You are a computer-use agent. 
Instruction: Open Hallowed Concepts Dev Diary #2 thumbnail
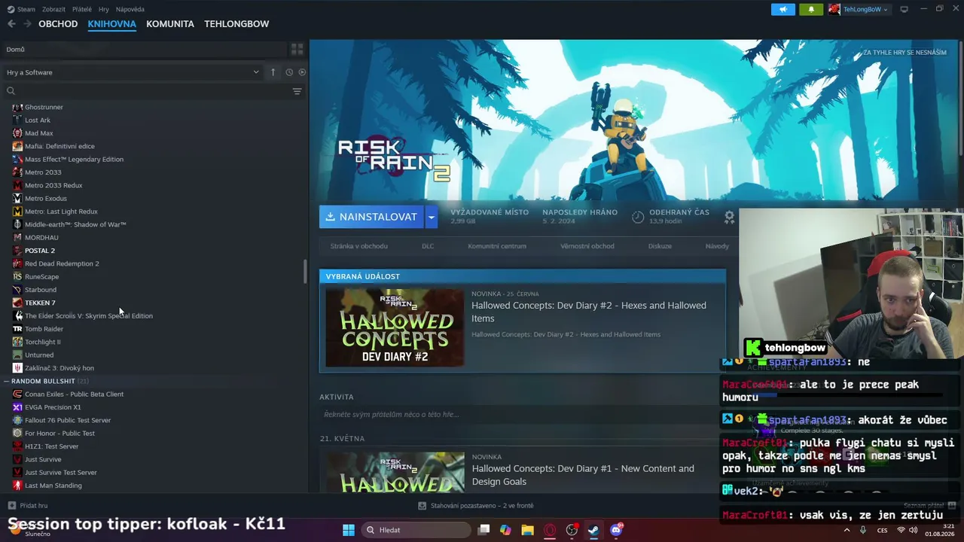(395, 328)
